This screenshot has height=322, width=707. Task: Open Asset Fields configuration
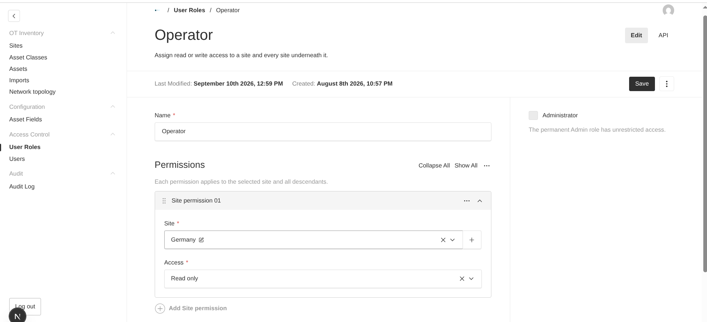click(x=25, y=120)
